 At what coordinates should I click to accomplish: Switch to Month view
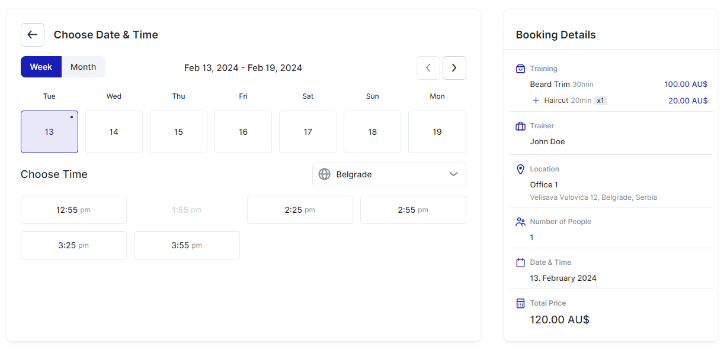tap(83, 67)
